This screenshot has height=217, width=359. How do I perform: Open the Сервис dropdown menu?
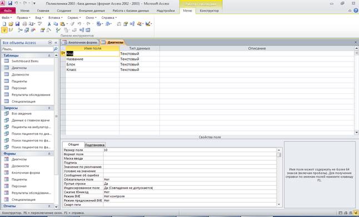[x=74, y=18]
